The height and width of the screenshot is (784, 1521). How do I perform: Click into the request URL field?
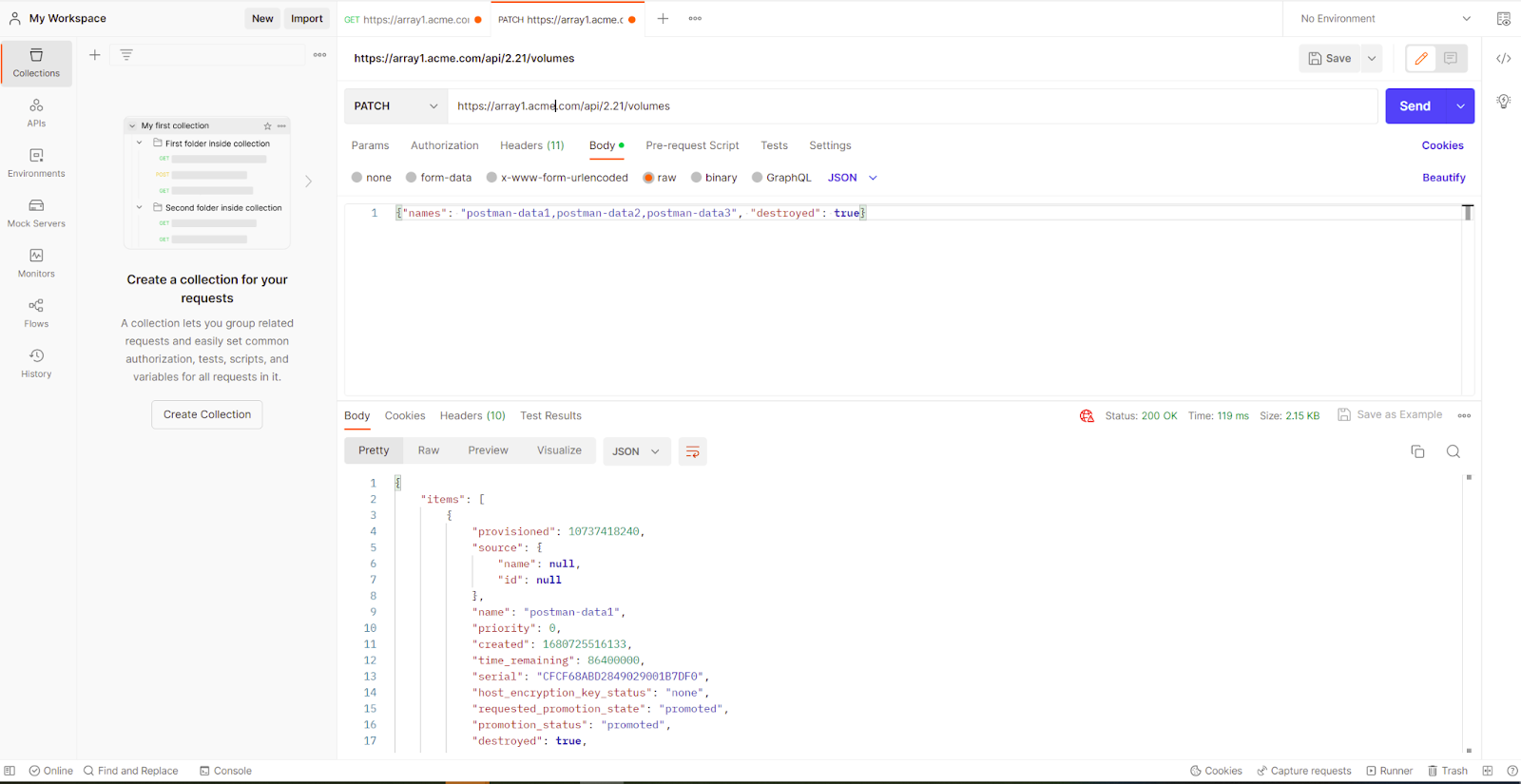point(913,106)
